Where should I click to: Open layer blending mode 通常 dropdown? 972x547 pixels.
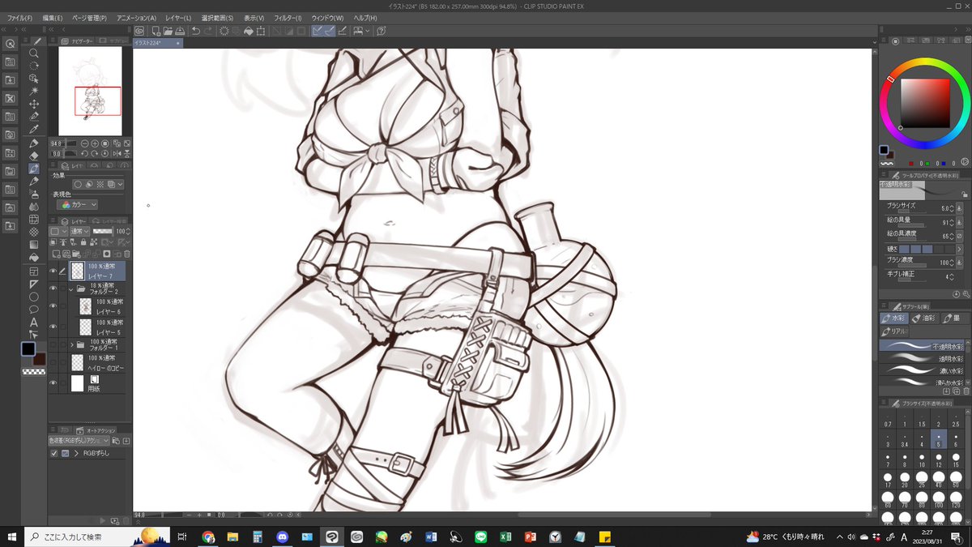tap(79, 231)
